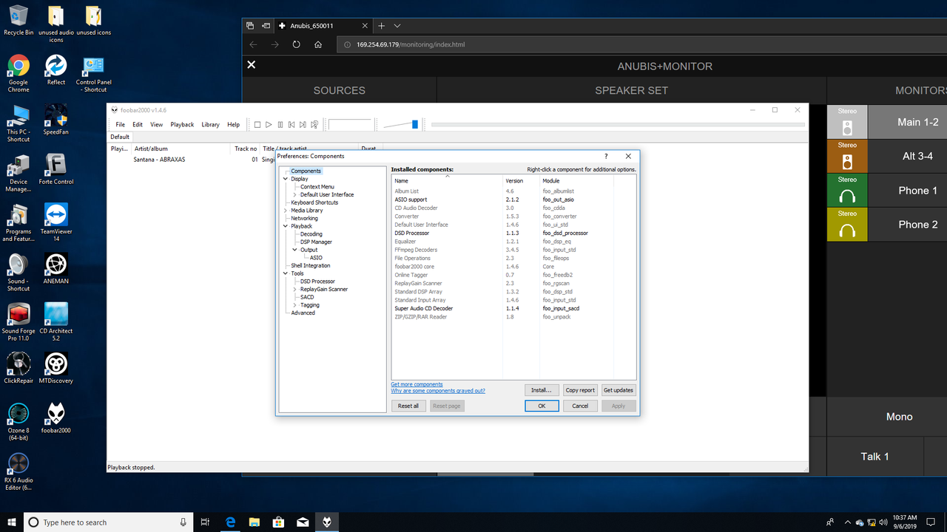Click the Random playback button in foobar2000
This screenshot has height=532, width=947.
[314, 125]
